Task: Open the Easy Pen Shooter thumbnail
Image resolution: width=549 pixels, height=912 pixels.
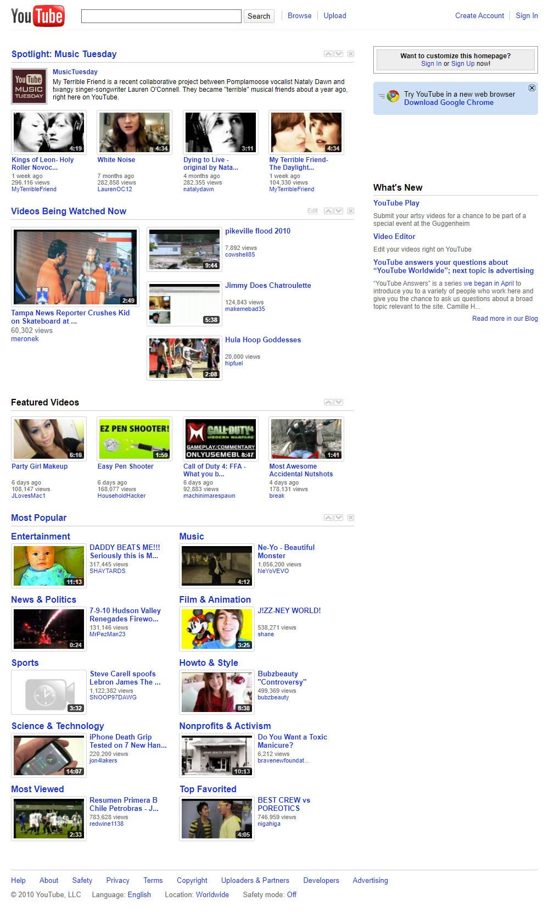Action: coord(135,439)
